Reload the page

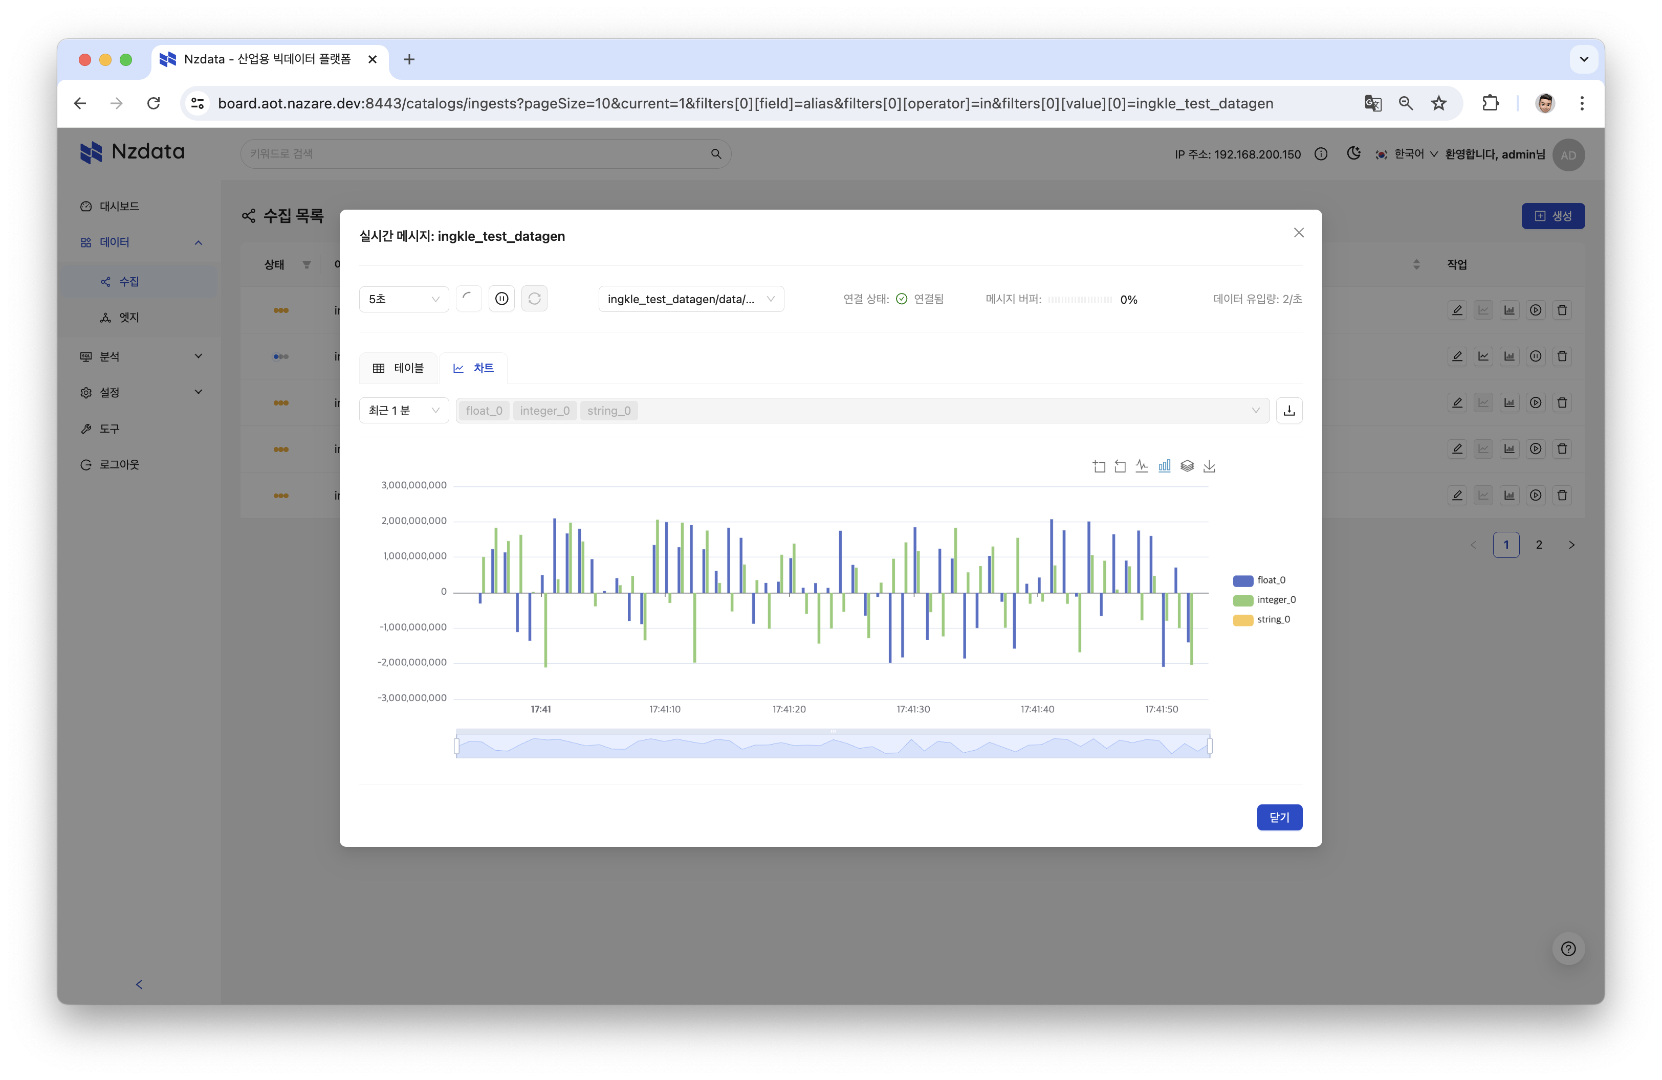[154, 103]
